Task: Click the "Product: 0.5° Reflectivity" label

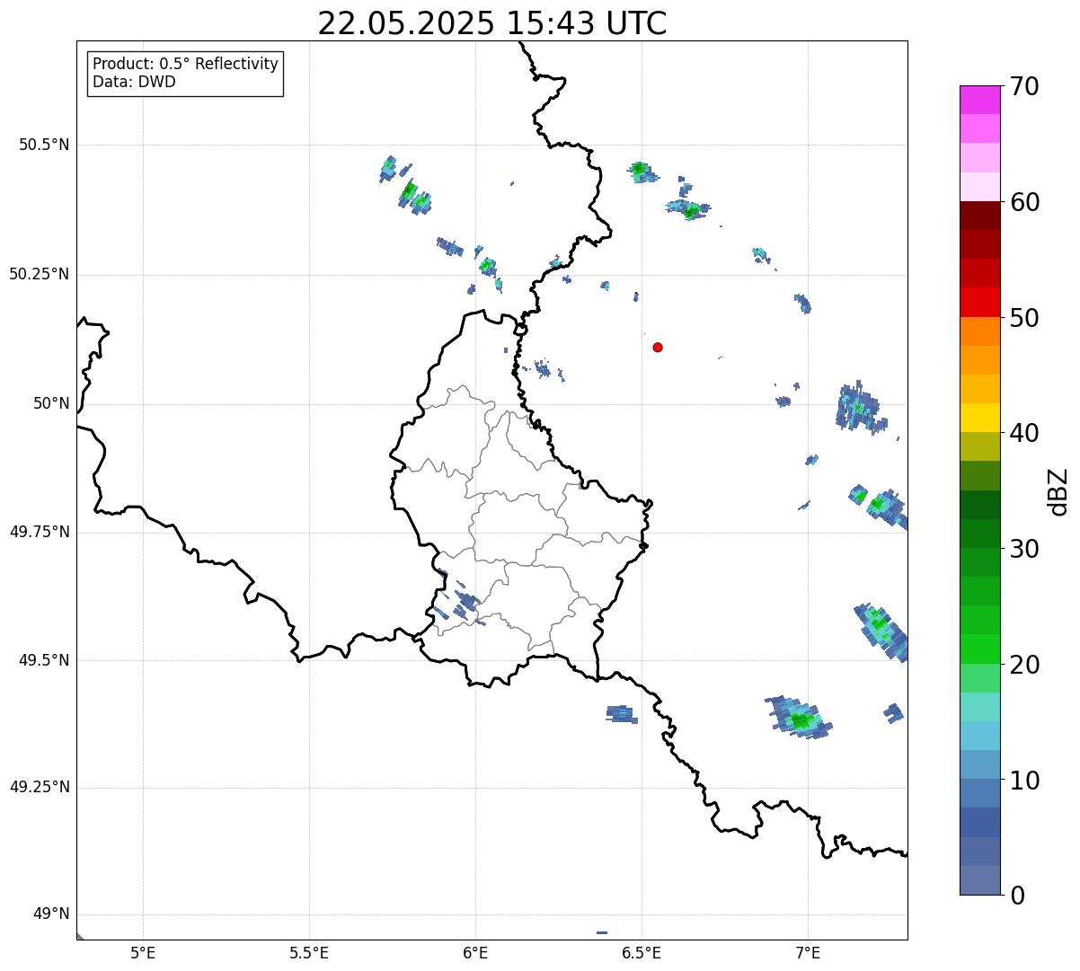Action: click(x=185, y=64)
